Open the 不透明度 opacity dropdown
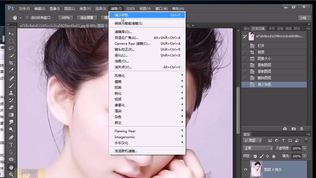Screen dimensions: 316x178 click(304, 148)
